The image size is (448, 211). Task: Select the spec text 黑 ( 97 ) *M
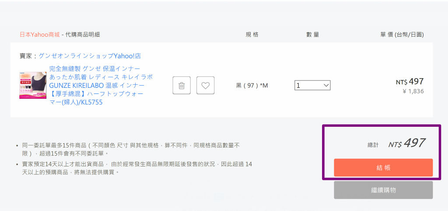[252, 85]
